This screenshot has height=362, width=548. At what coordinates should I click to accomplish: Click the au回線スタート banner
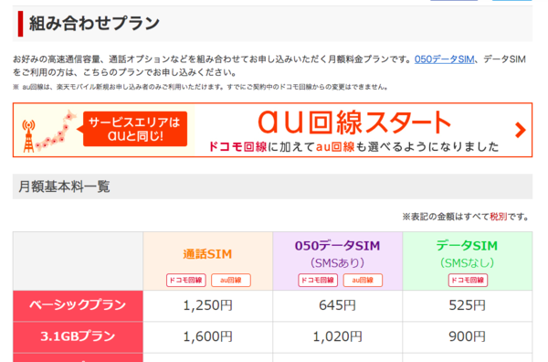pos(272,130)
